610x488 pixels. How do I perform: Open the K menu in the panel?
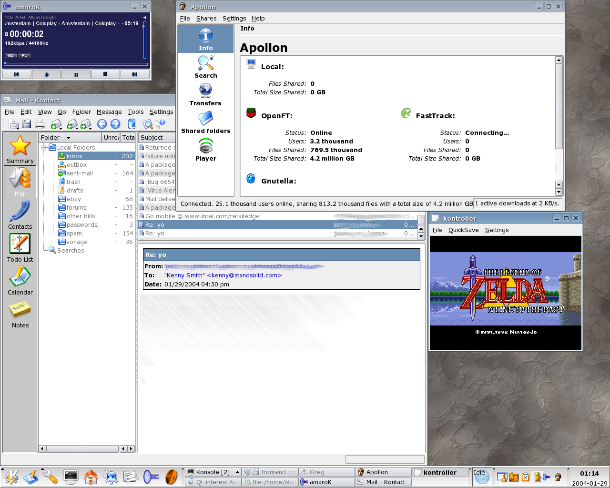11,477
